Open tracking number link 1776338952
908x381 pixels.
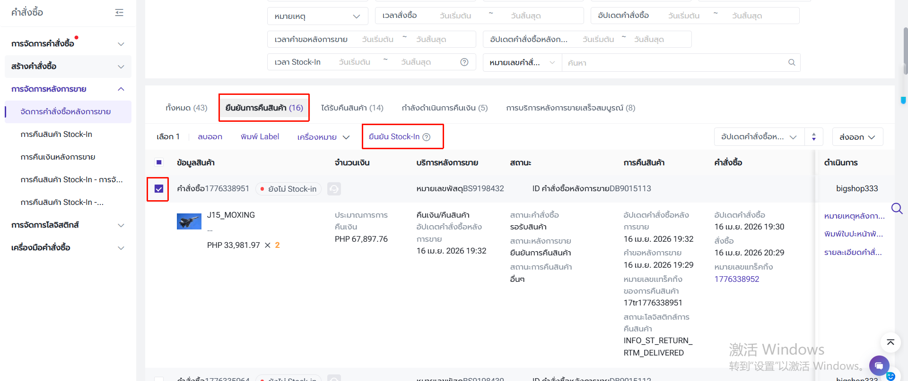[736, 279]
